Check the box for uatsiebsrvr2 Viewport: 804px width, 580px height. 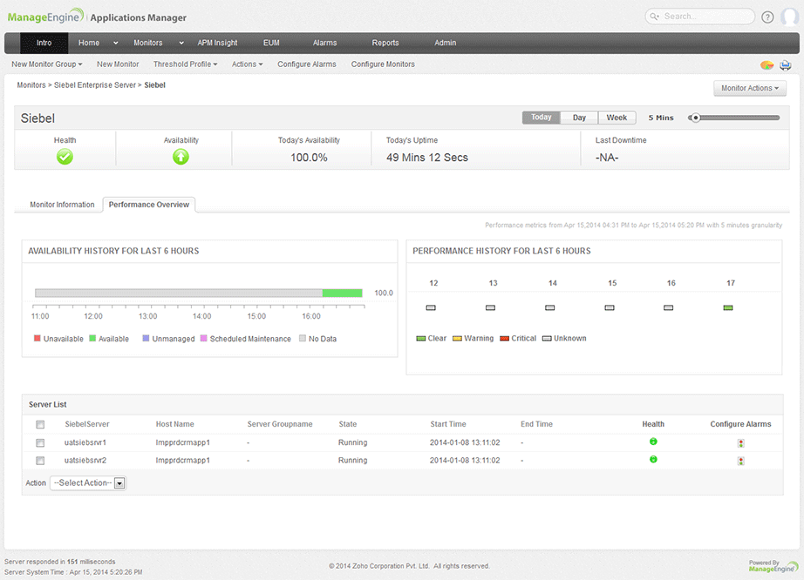click(x=40, y=461)
